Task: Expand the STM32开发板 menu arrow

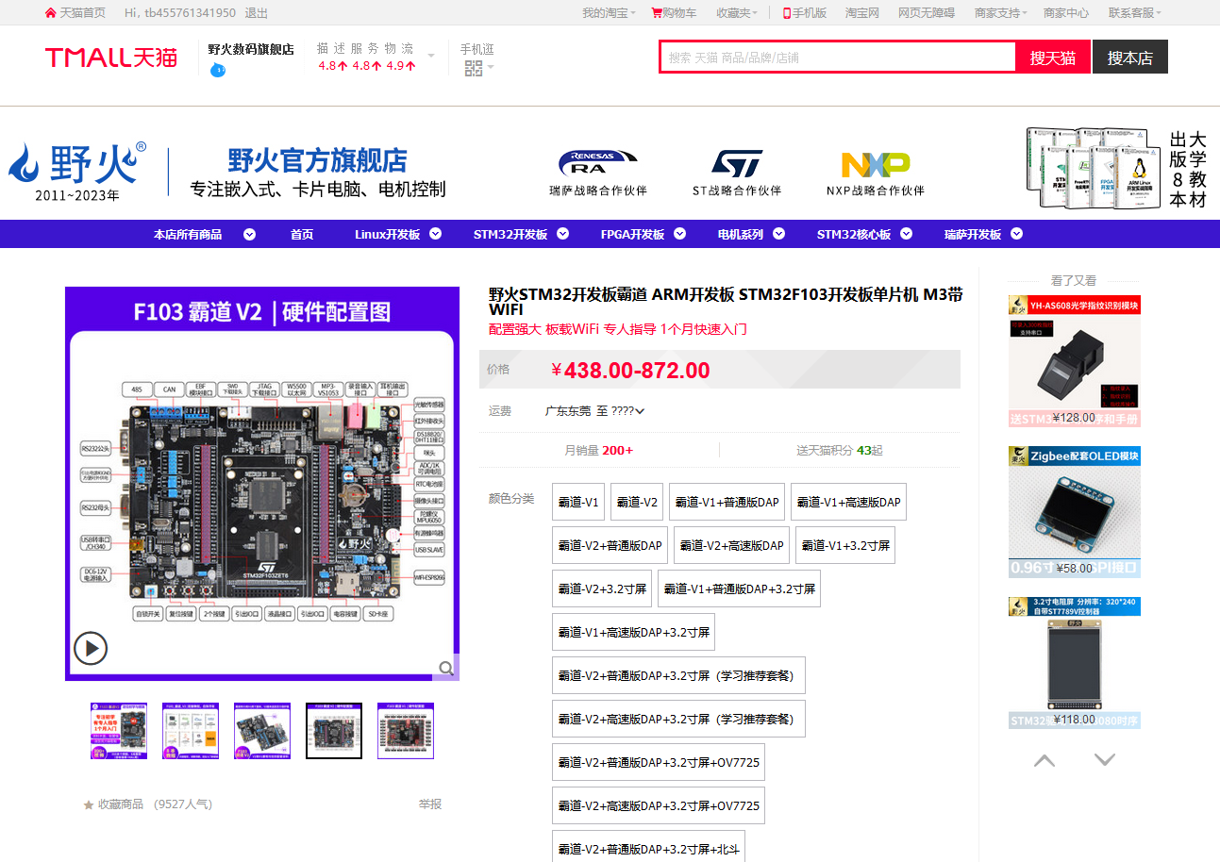Action: click(562, 234)
